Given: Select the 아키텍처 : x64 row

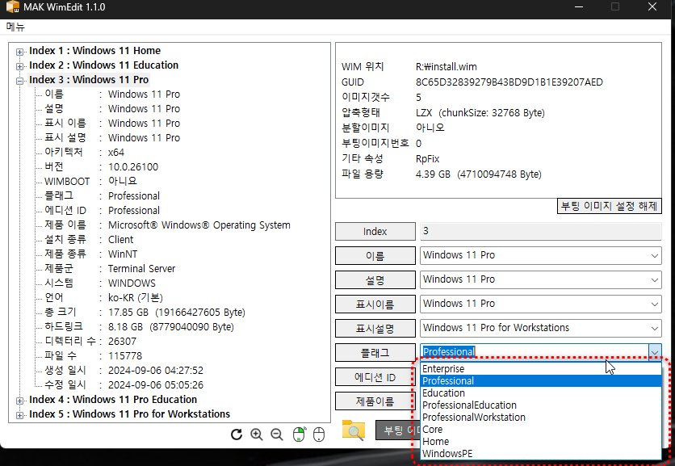Looking at the screenshot, I should tap(84, 152).
